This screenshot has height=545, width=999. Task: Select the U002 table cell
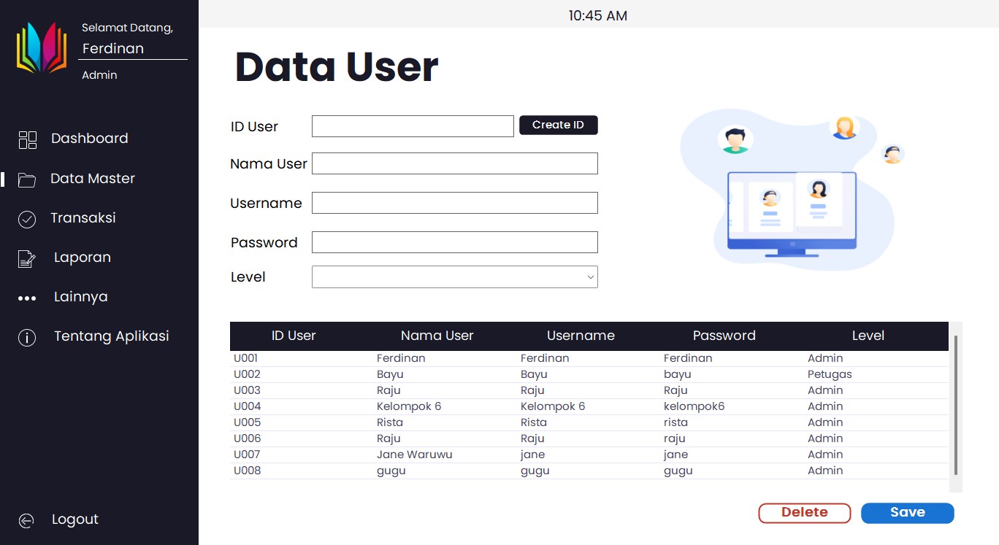pos(247,374)
